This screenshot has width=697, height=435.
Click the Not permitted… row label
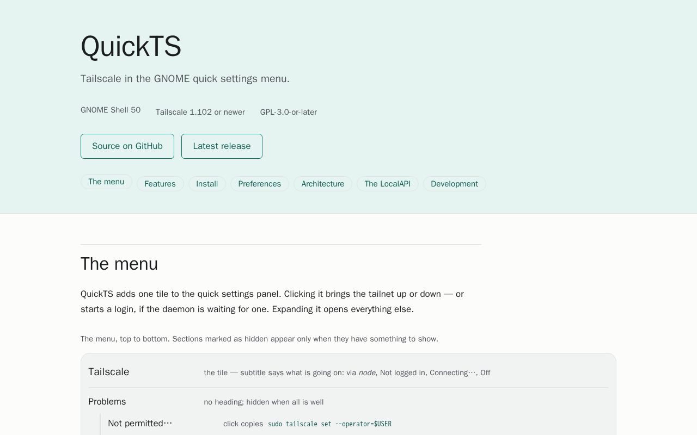pos(140,424)
